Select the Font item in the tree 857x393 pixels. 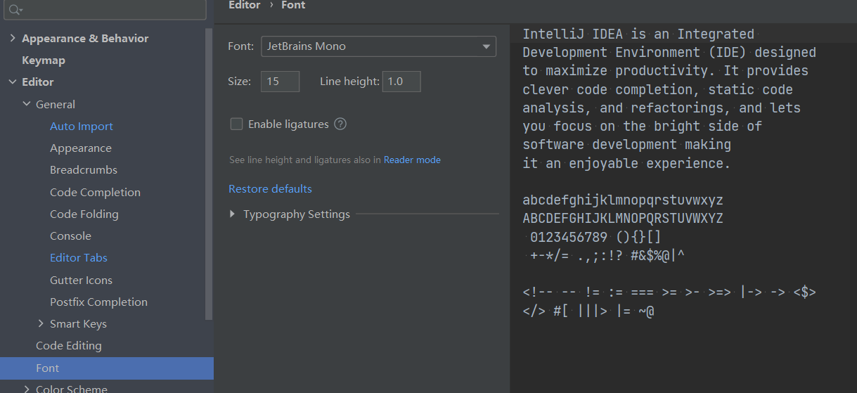tap(107, 368)
